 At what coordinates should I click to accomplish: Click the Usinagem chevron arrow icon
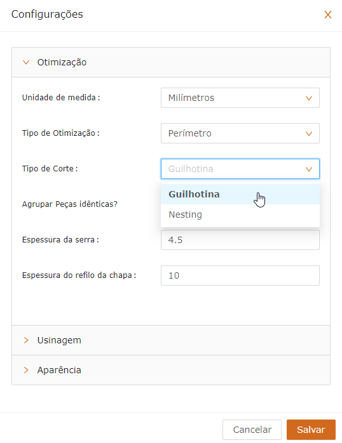pyautogui.click(x=26, y=340)
